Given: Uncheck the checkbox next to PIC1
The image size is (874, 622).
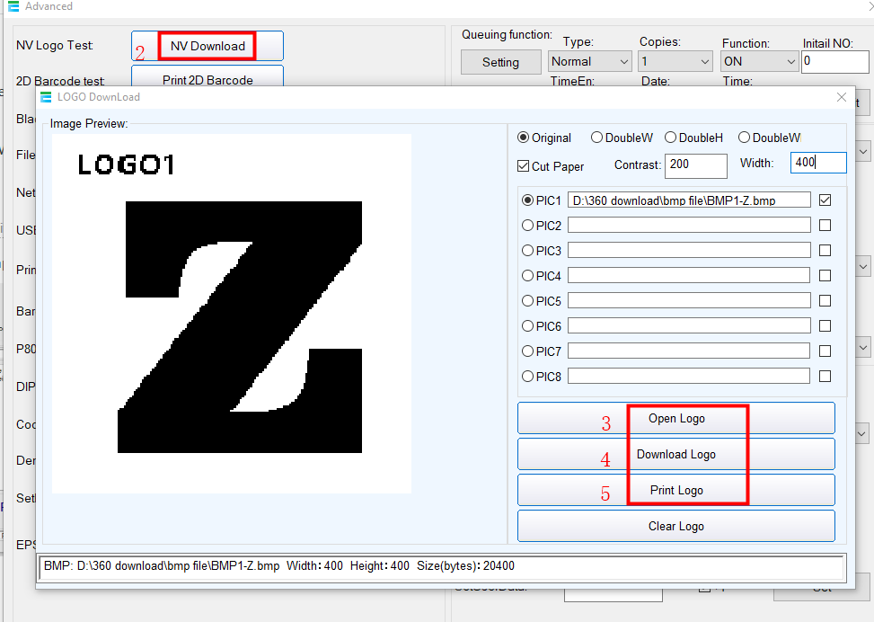Looking at the screenshot, I should tap(825, 200).
